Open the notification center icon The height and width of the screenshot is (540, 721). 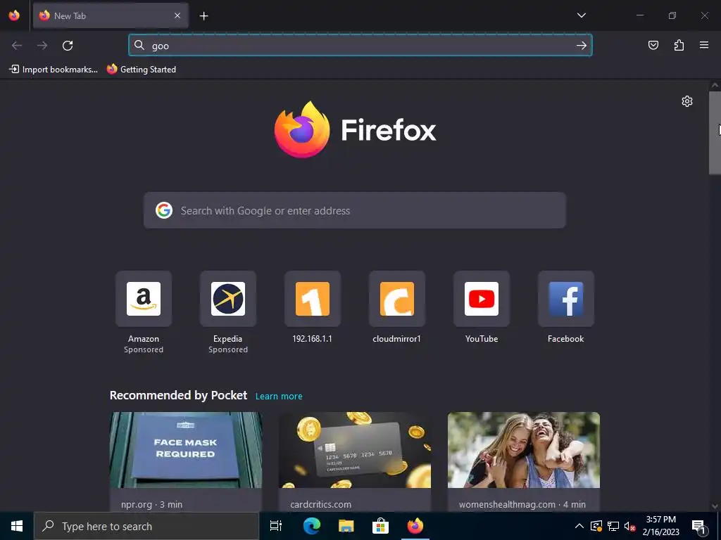coord(698,527)
